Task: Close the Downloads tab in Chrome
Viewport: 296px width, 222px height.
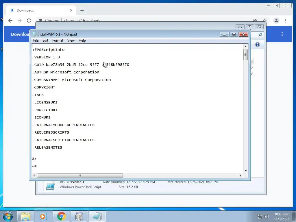Action: tap(71, 10)
